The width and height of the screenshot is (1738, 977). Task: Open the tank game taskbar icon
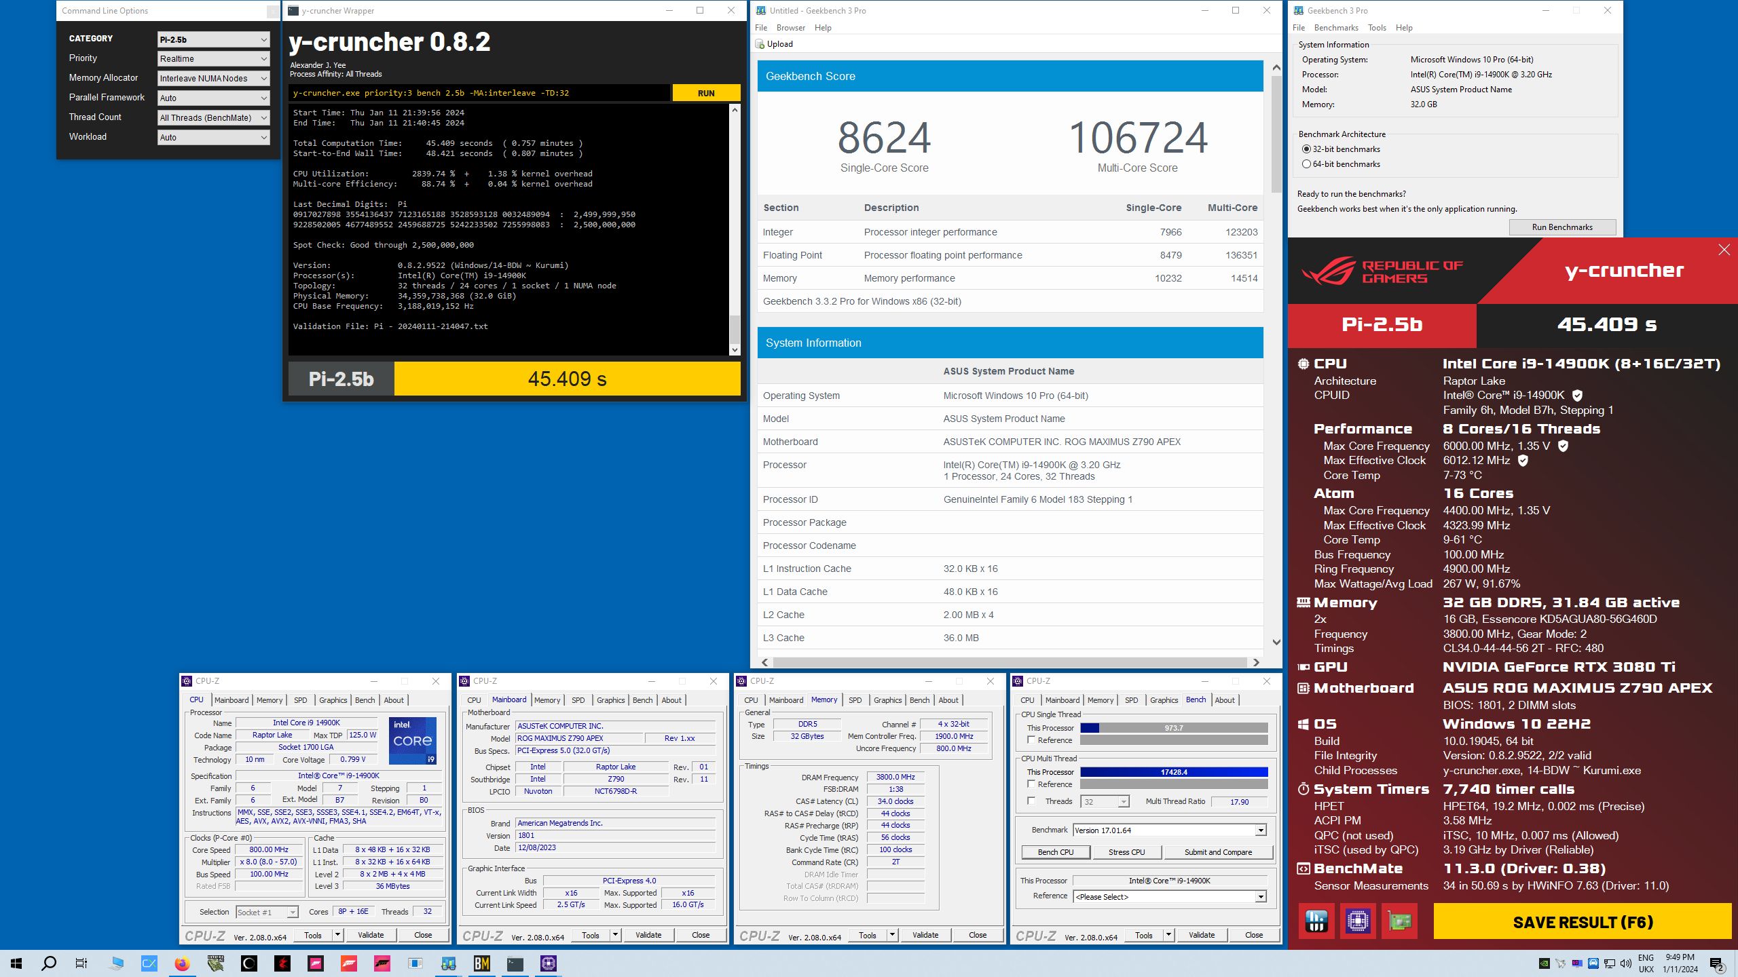216,963
